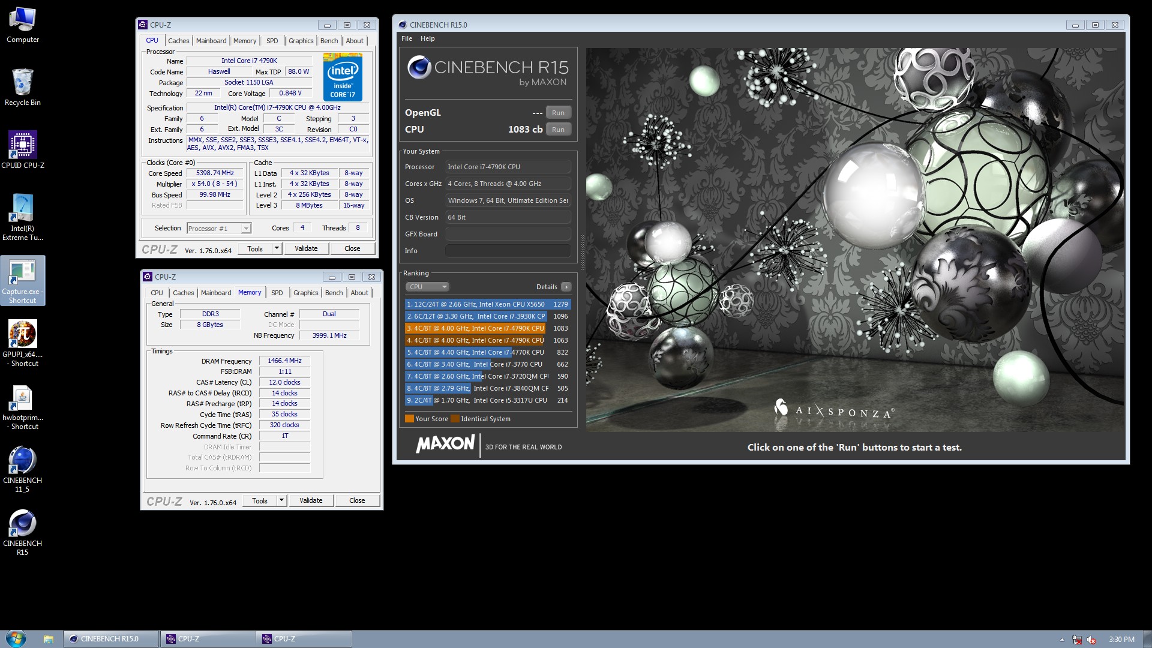Click the CINEBENCH sphere logo in panel
Viewport: 1152px width, 648px height.
[419, 67]
